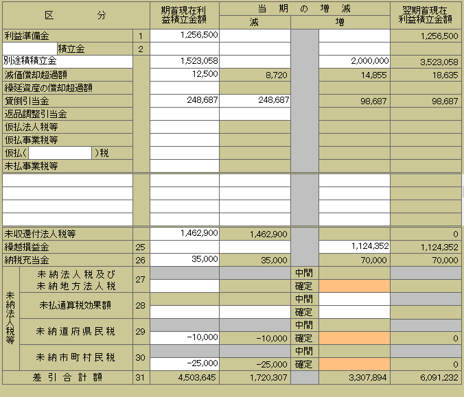Click the 翌期首現在利益積立金額 column header
This screenshot has height=397, width=464.
point(425,15)
